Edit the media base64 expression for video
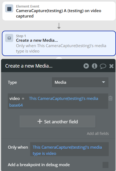Image resolution: width=116 pixels, height=171 pixels. pos(54,102)
